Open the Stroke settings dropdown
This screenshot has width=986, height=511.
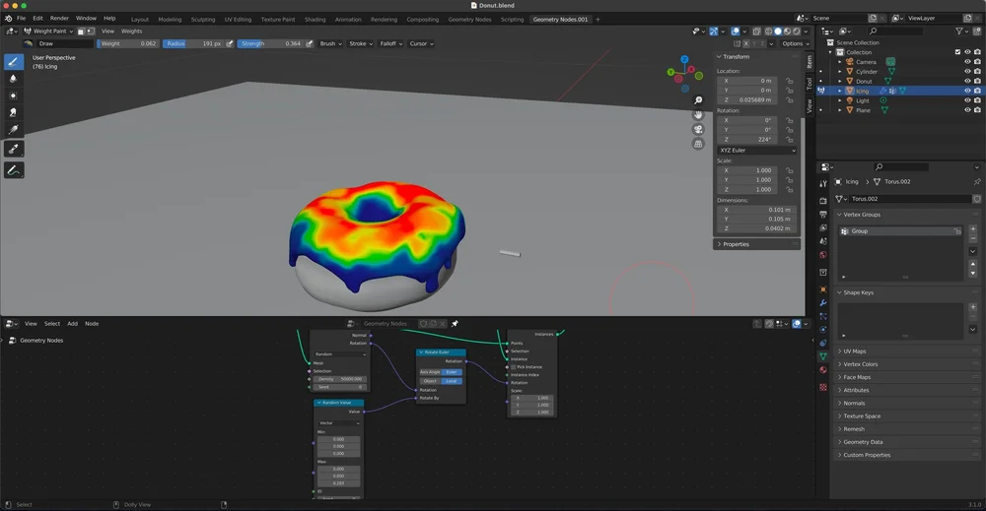click(361, 44)
